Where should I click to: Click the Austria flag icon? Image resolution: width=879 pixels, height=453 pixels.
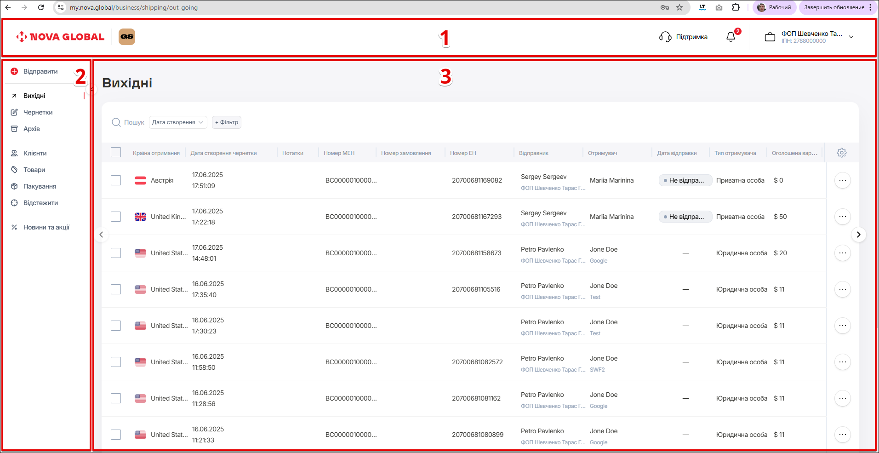140,180
